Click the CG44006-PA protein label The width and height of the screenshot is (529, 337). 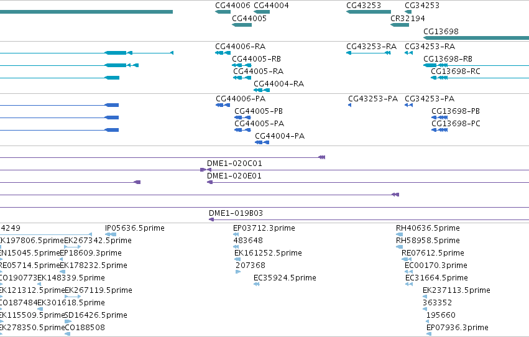click(x=241, y=98)
